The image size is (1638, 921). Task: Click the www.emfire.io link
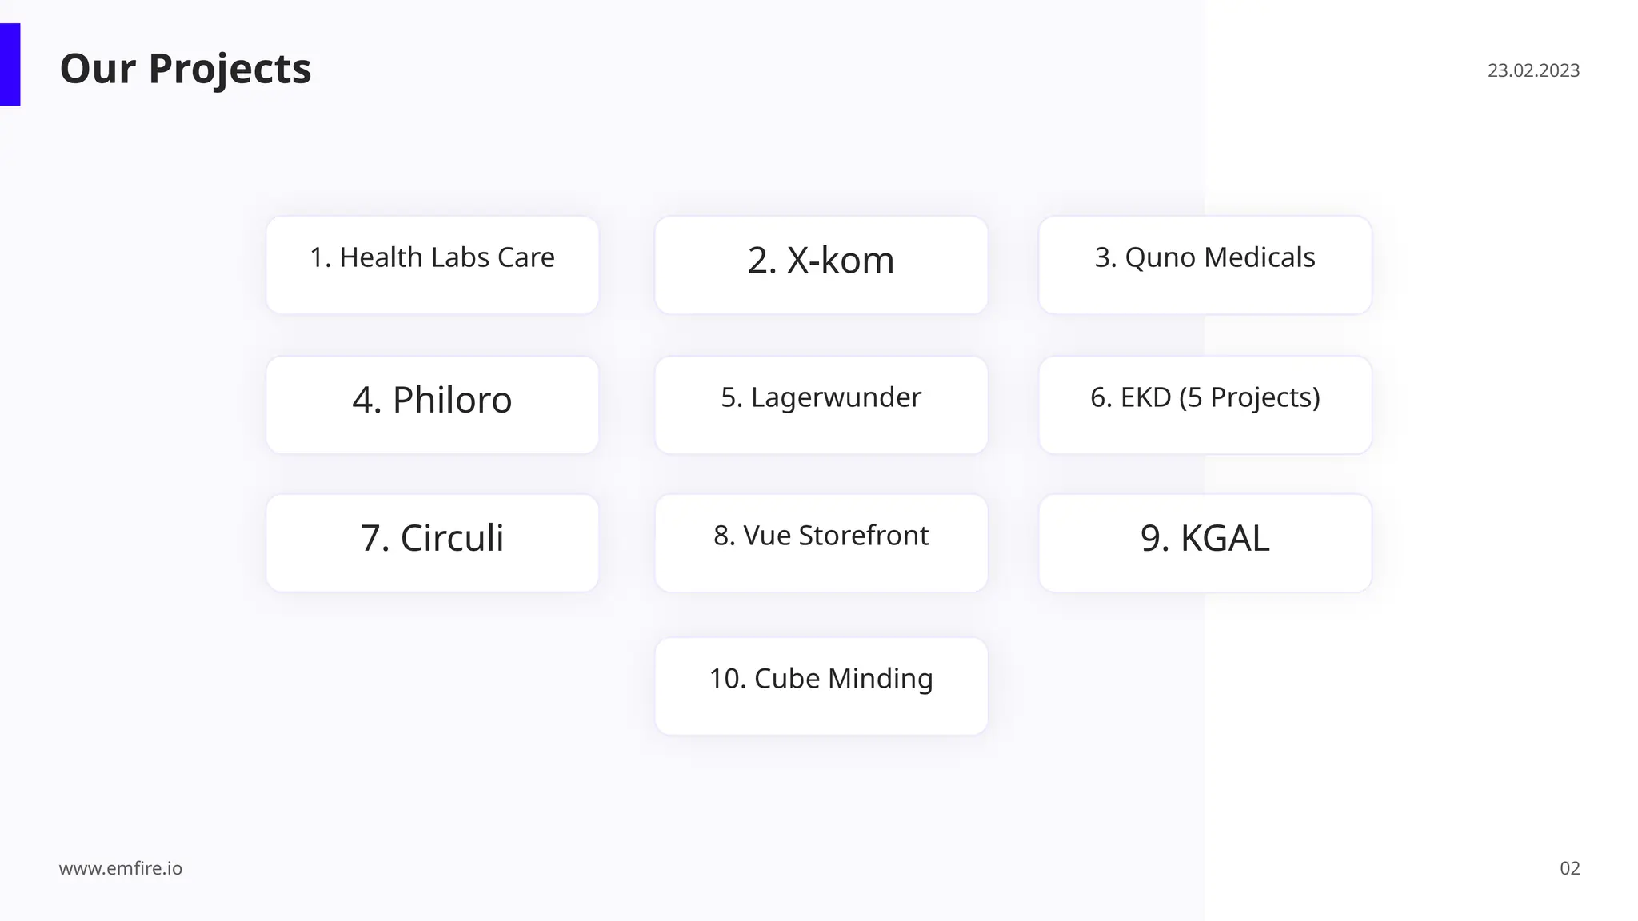click(x=120, y=868)
